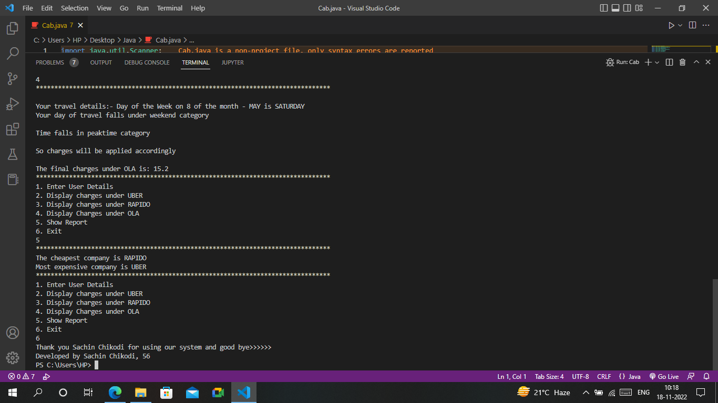
Task: Click Desktop in the breadcrumb path
Action: pos(102,40)
